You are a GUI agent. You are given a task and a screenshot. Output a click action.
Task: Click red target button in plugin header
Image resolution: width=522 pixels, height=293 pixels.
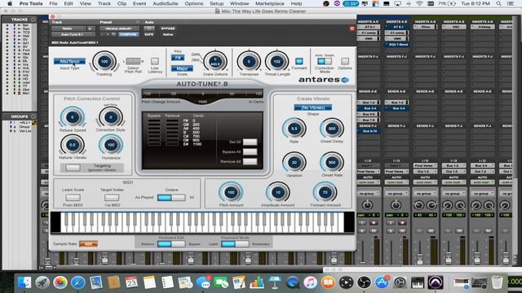tap(352, 29)
